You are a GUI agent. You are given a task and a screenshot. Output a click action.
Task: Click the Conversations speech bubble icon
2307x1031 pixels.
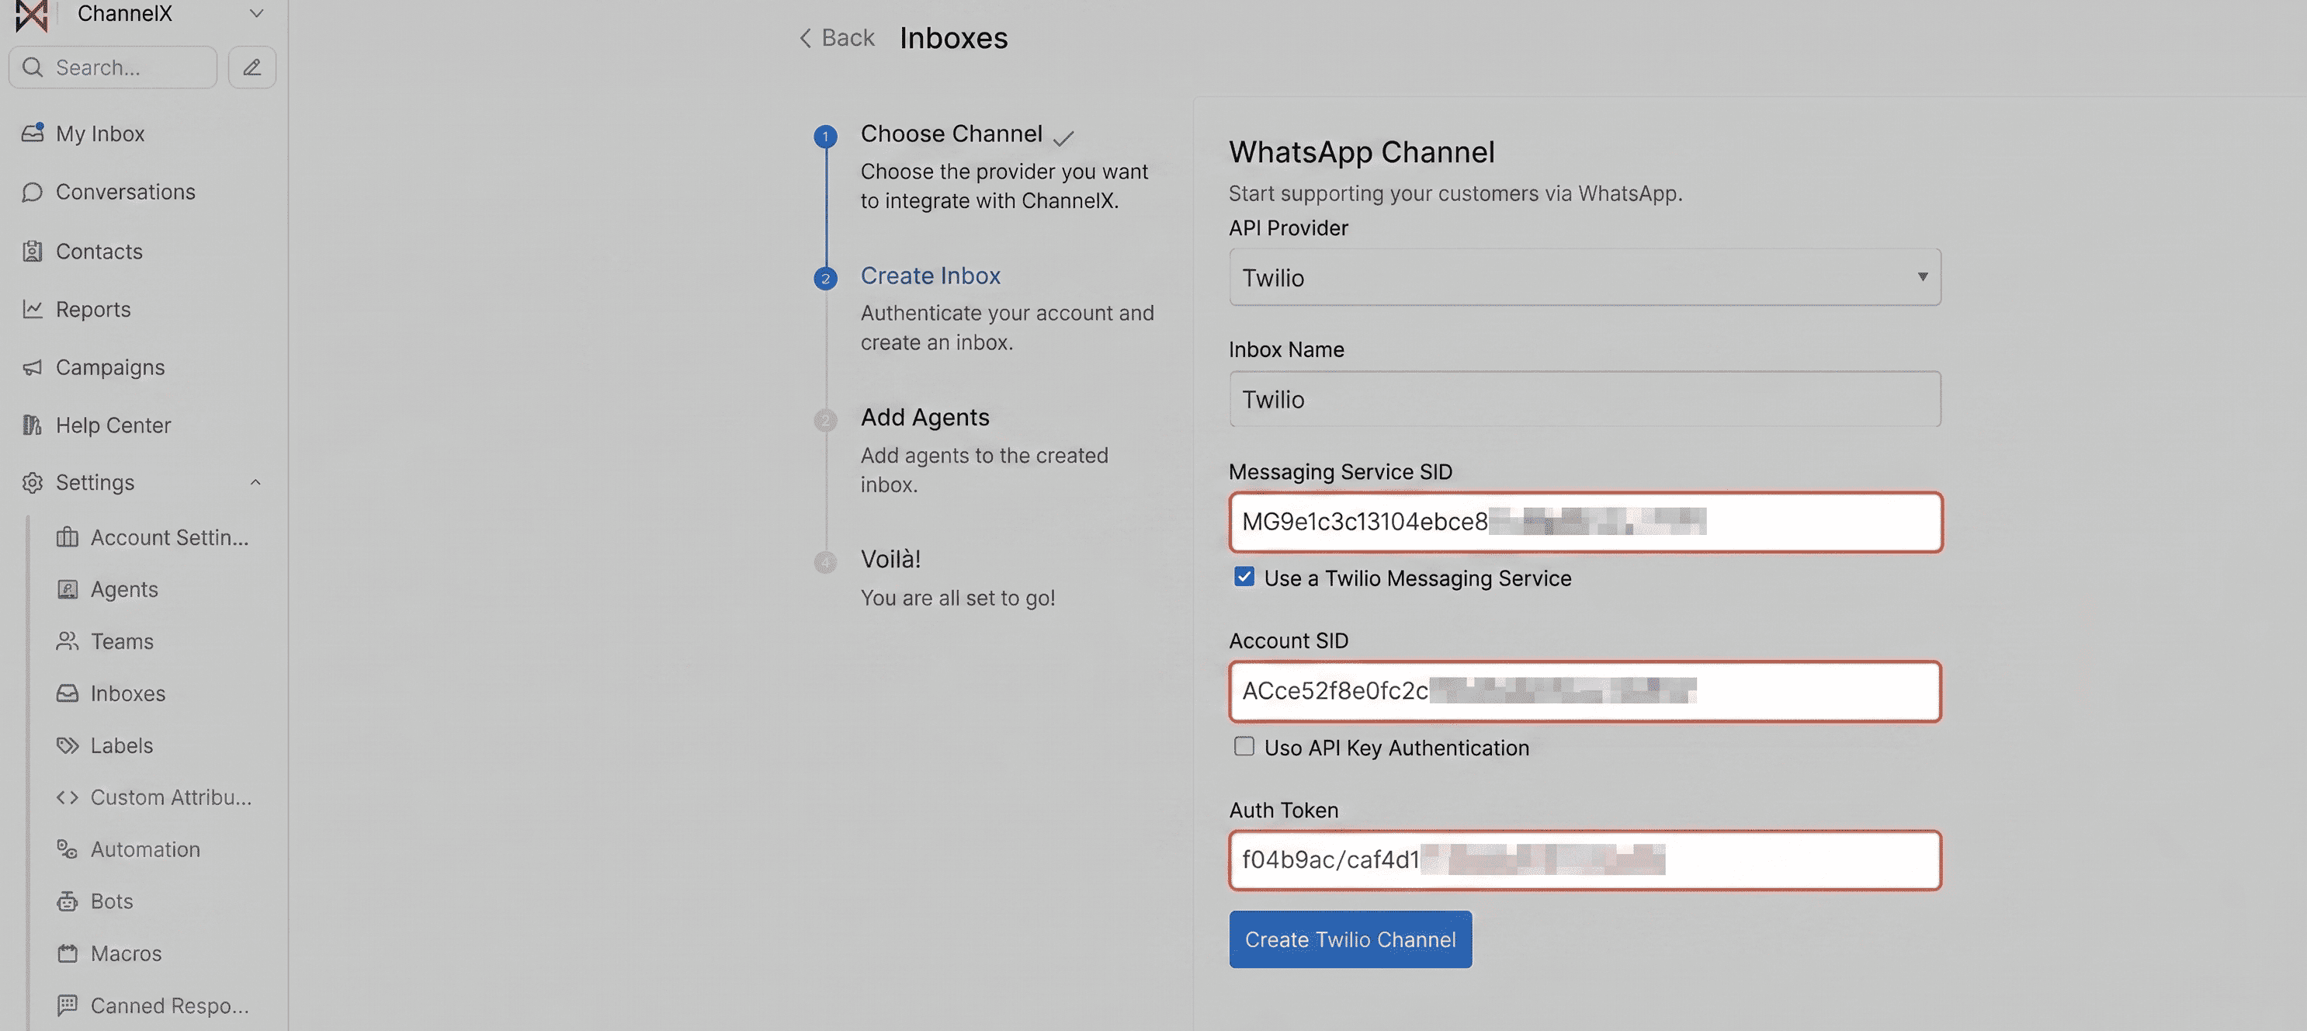(33, 192)
